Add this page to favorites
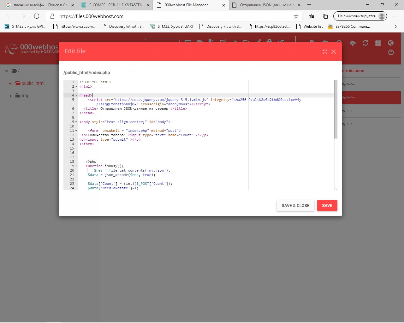The image size is (404, 323). click(296, 16)
